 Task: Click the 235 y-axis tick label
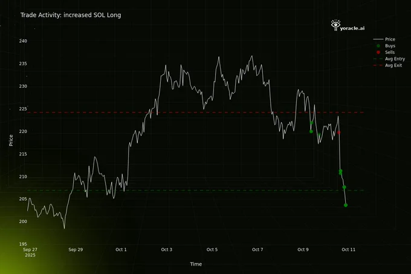(23, 64)
